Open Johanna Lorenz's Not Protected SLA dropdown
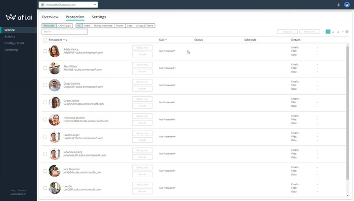This screenshot has height=201, width=354. [x=167, y=154]
